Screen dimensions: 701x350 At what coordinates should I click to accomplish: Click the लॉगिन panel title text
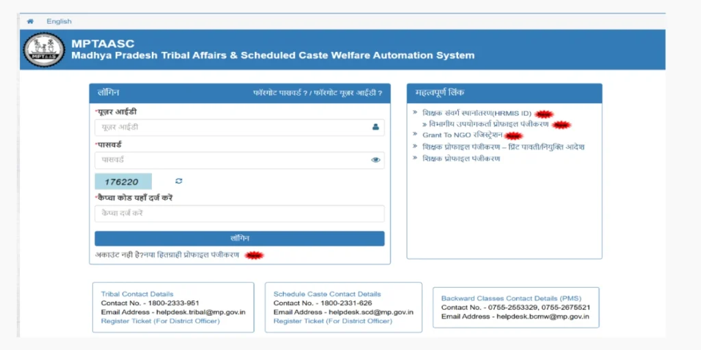(108, 93)
